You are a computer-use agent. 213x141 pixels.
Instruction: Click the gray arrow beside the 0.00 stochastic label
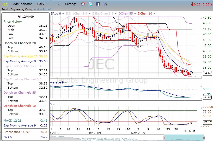tap(201, 126)
